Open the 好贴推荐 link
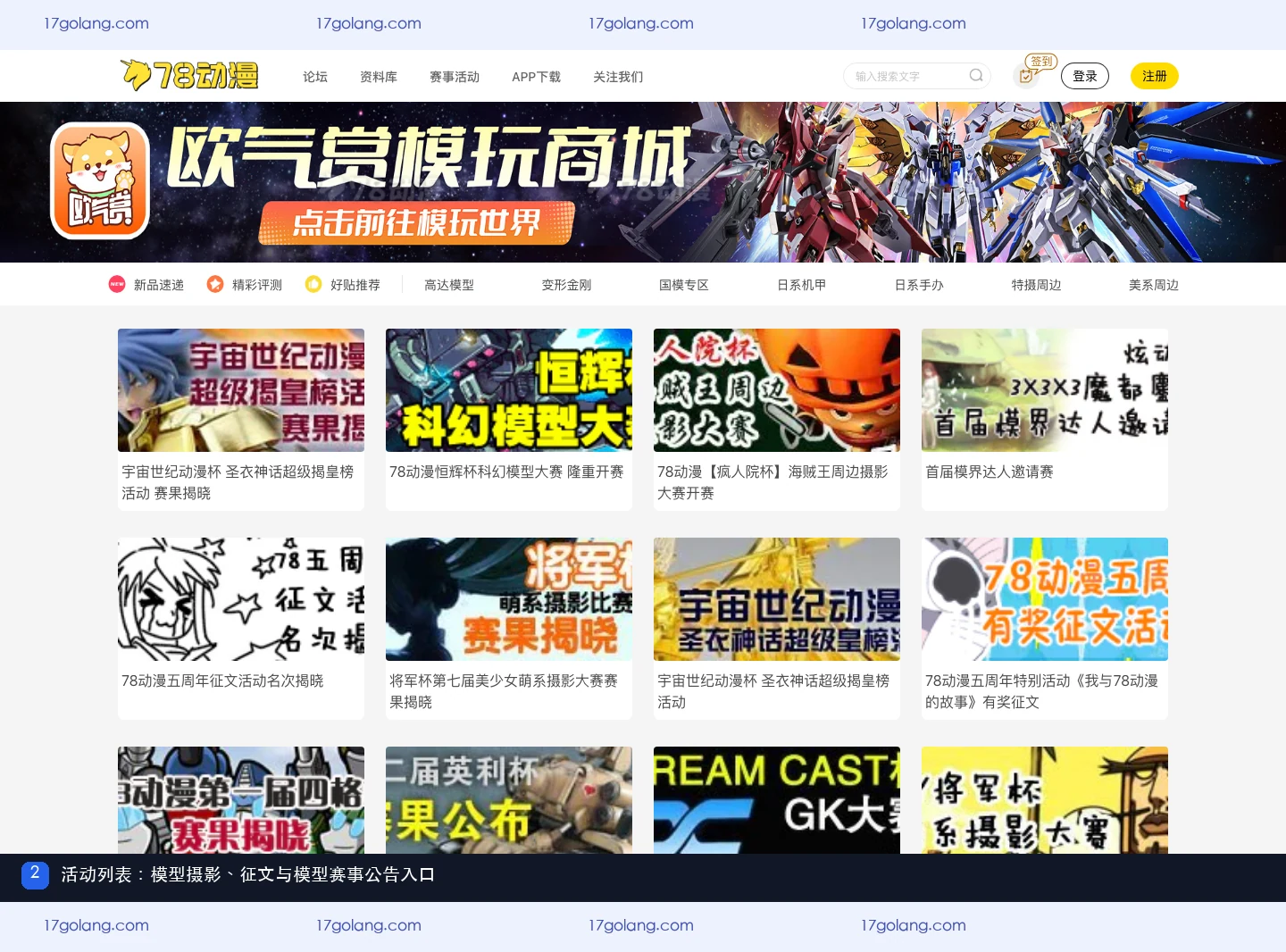 (x=355, y=285)
